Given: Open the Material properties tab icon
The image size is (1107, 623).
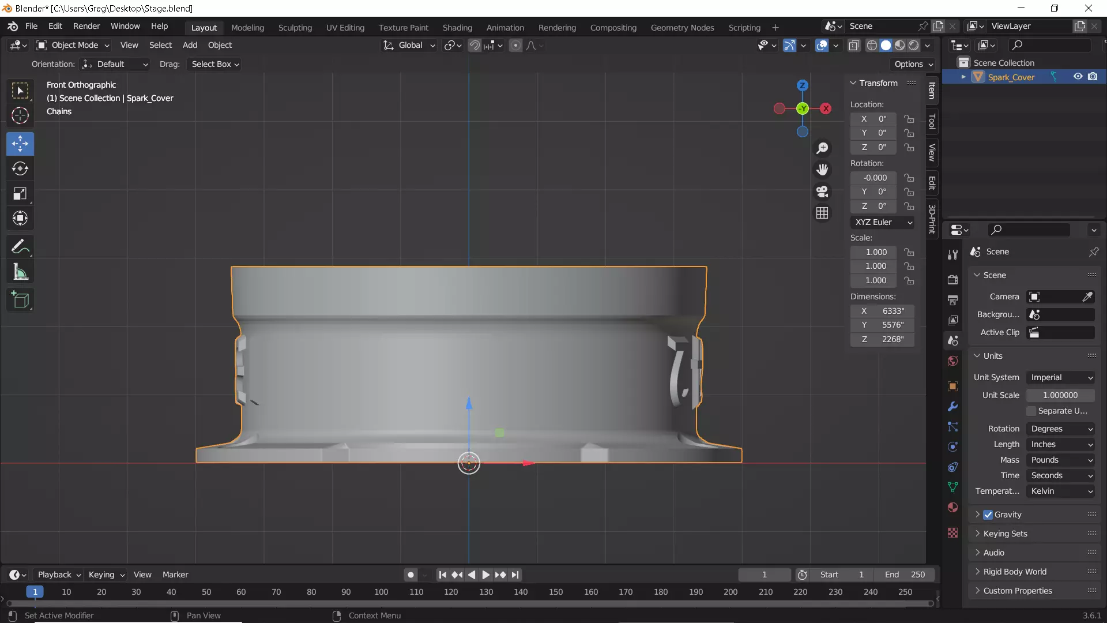Looking at the screenshot, I should [x=952, y=508].
